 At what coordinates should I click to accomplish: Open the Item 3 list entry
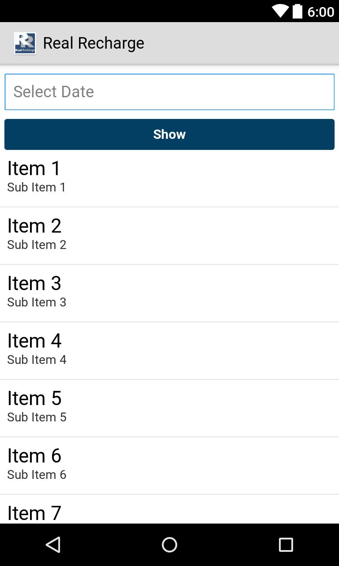pos(169,293)
